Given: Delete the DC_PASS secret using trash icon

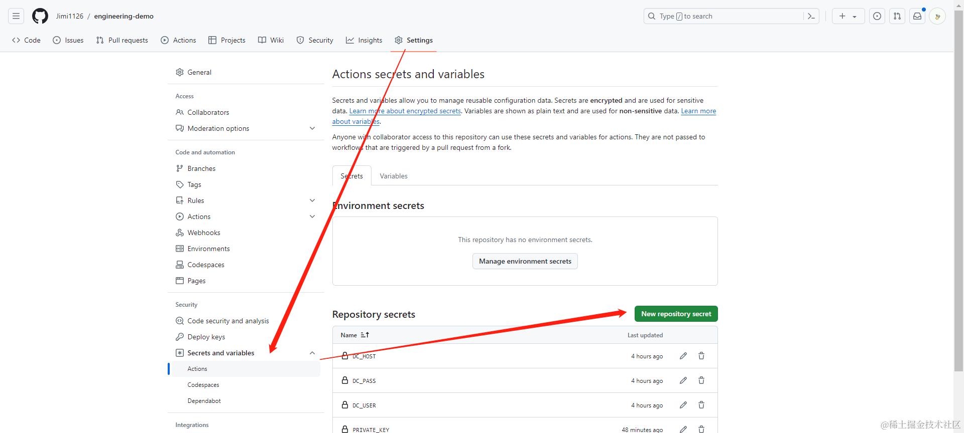Looking at the screenshot, I should pos(701,380).
